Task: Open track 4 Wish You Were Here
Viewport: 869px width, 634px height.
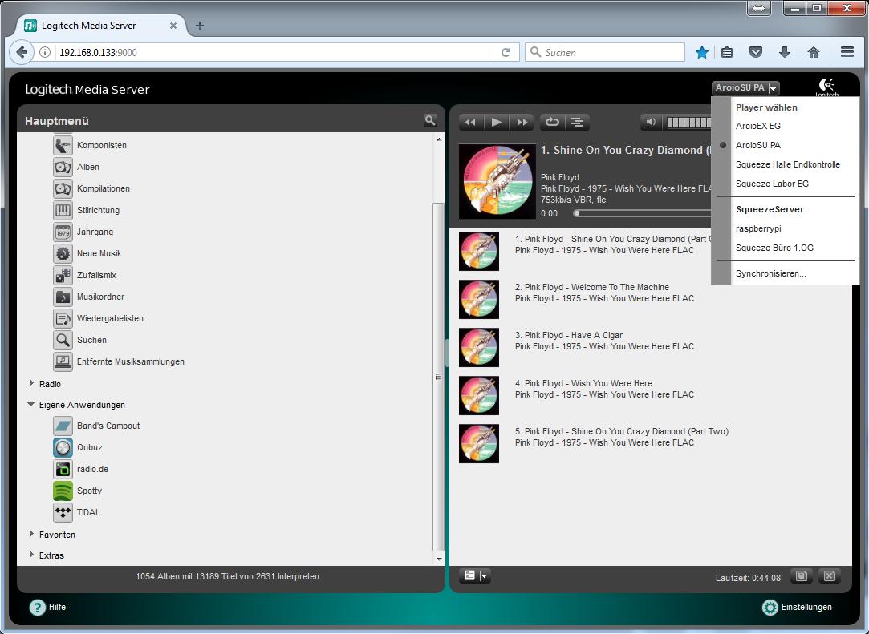Action: [583, 384]
